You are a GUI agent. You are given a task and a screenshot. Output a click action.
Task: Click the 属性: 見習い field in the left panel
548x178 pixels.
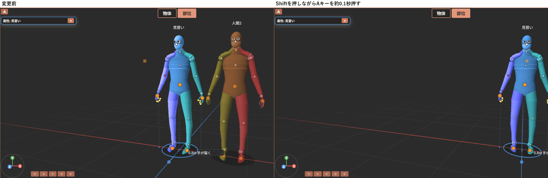tap(38, 21)
